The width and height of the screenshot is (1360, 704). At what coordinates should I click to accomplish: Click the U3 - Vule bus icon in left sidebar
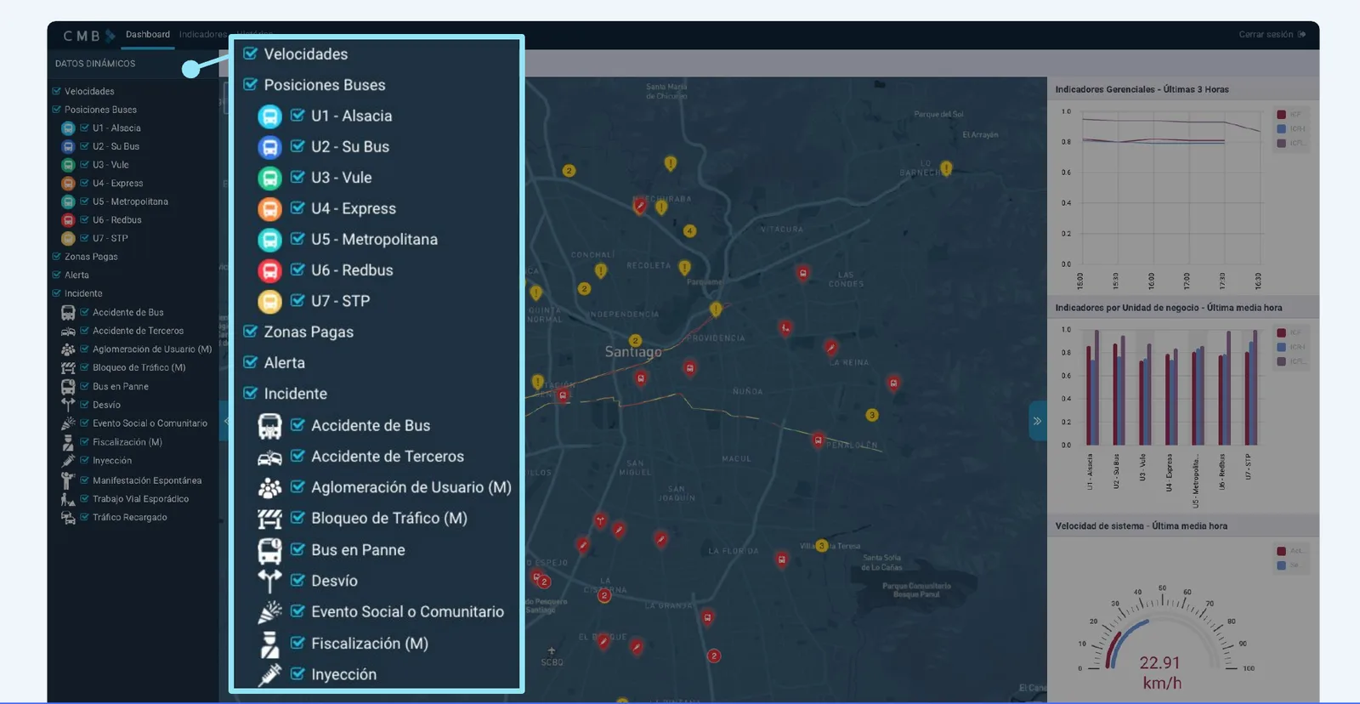[68, 165]
